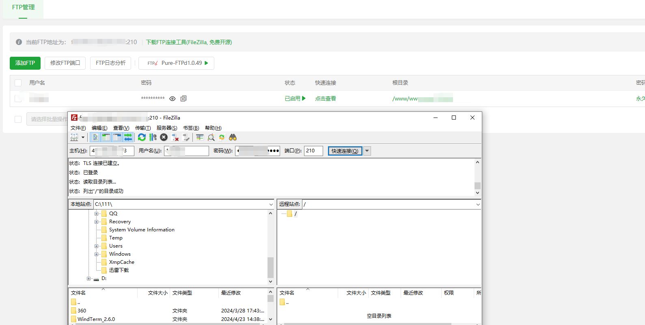Viewport: 645px width, 325px height.
Task: Open directory listing filters icon
Action: tap(200, 137)
